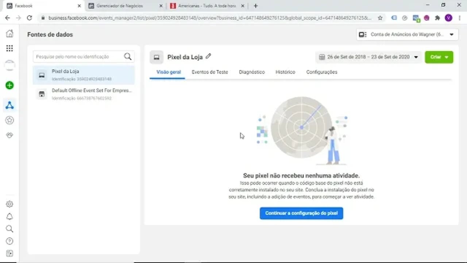This screenshot has width=467, height=263.
Task: Switch to Visão geral tab
Action: (169, 72)
